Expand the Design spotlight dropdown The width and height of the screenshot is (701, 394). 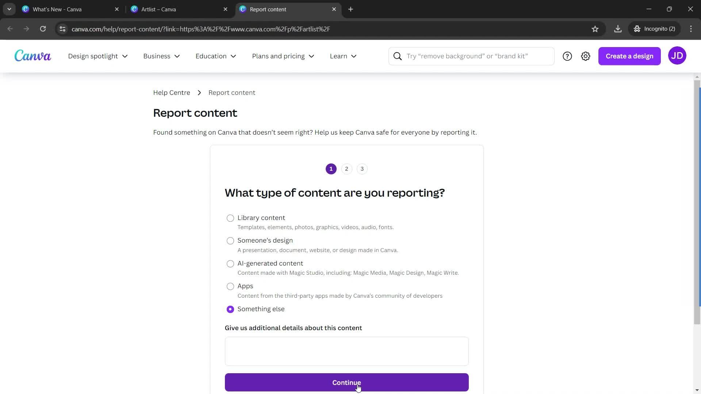(x=98, y=56)
